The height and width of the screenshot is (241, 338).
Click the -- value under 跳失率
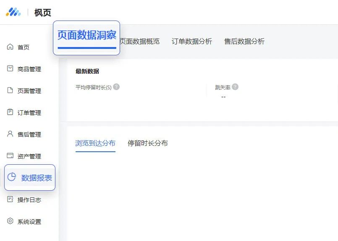pos(223,97)
